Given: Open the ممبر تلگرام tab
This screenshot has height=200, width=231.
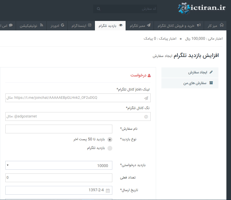Looking at the screenshot, I should tap(140, 26).
